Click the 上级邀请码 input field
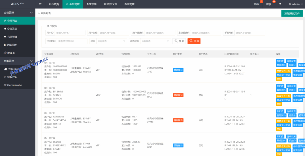Image resolution: width=305 pixels, height=156 pixels. click(x=206, y=33)
